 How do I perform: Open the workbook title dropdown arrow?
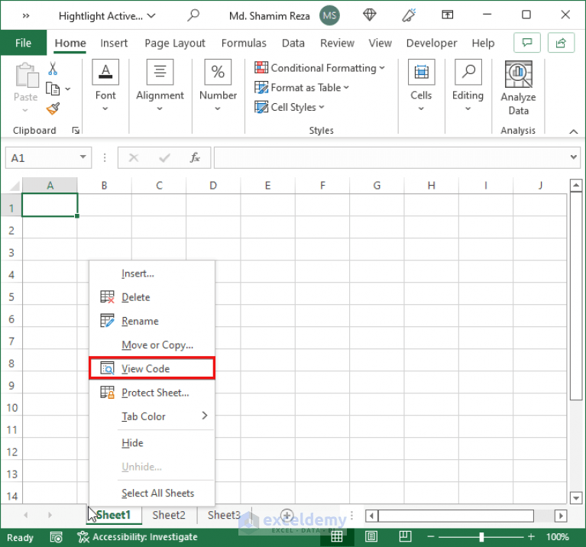(x=151, y=16)
